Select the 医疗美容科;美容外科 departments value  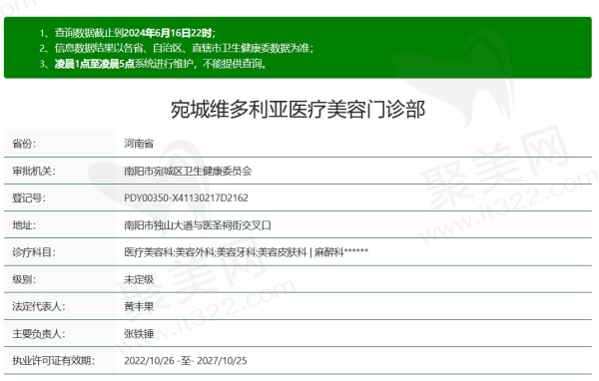[246, 252]
